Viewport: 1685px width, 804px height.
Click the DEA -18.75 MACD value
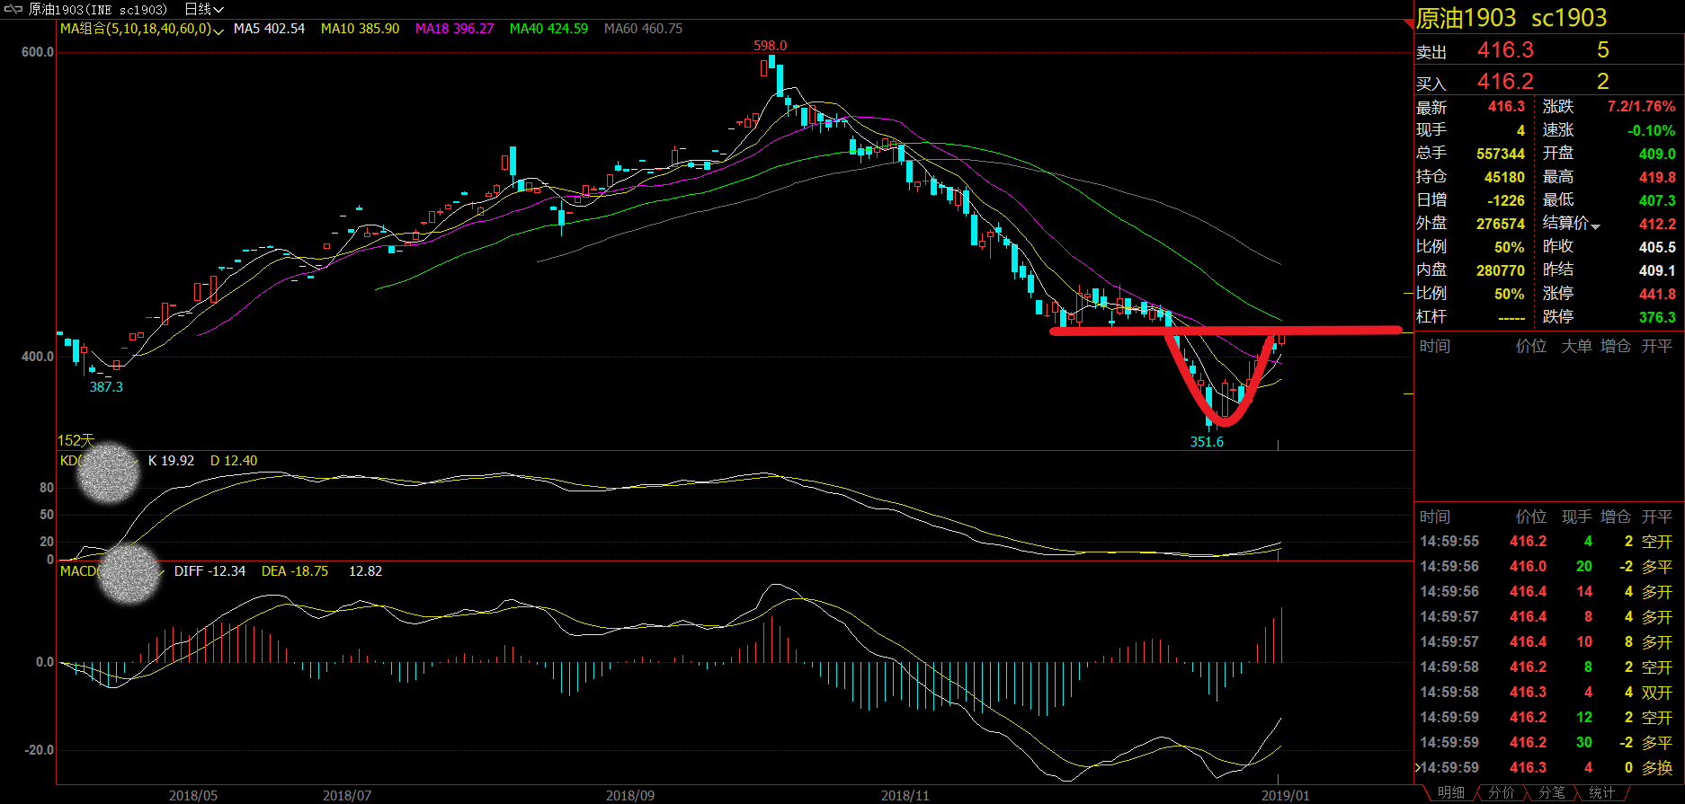[295, 570]
